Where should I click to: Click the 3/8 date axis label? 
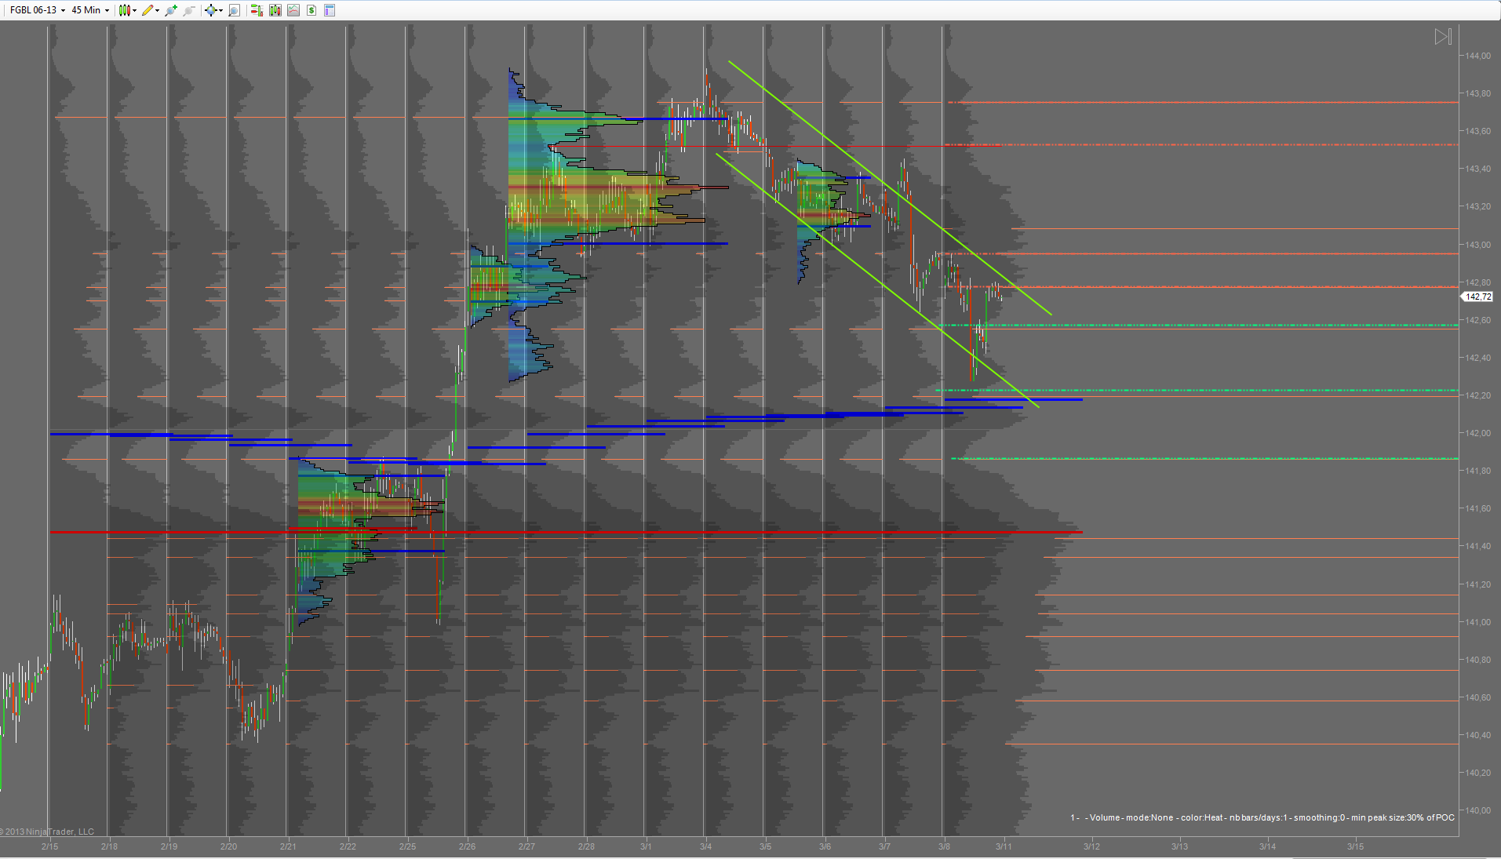[x=944, y=846]
